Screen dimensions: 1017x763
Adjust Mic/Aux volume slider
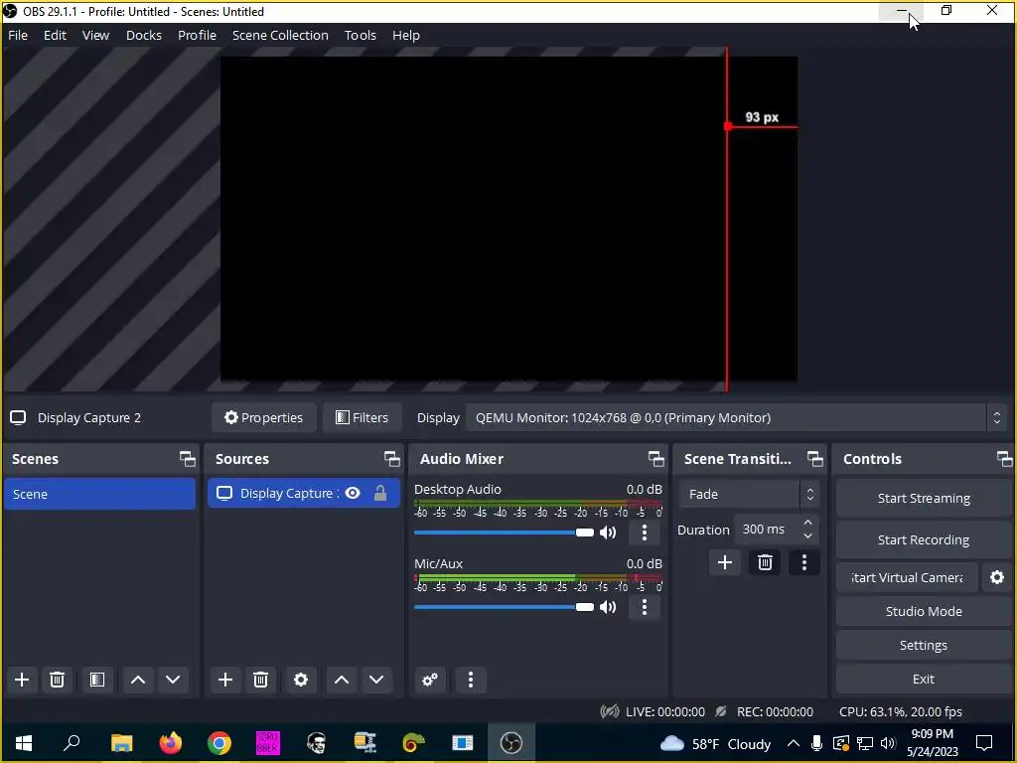click(504, 607)
